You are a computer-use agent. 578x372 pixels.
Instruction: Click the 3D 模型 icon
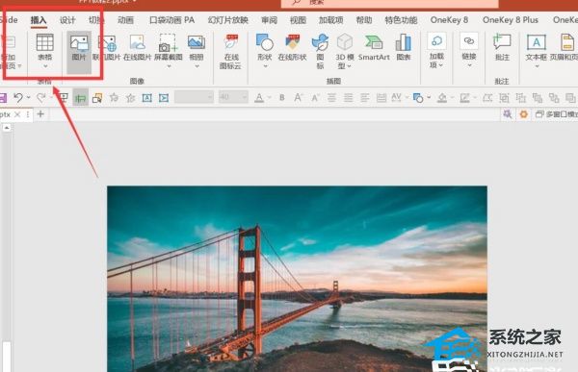tap(345, 51)
